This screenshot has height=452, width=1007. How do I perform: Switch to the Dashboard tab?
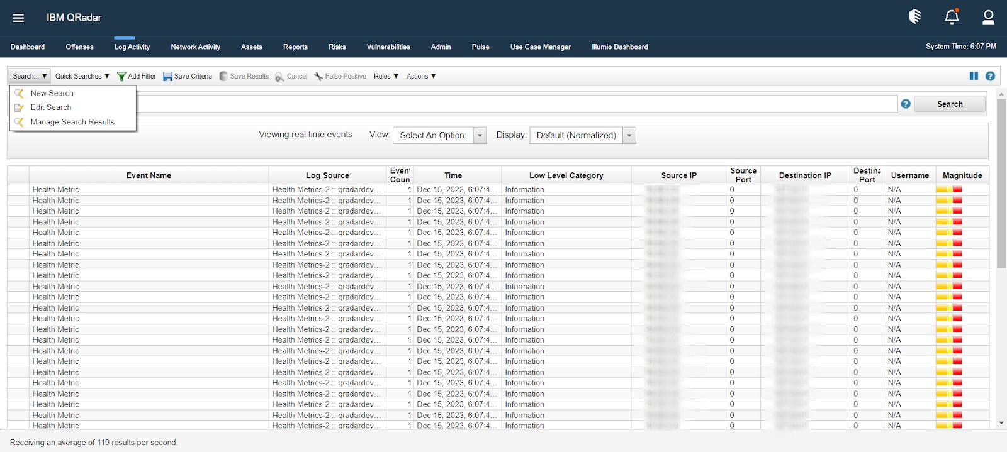tap(28, 47)
